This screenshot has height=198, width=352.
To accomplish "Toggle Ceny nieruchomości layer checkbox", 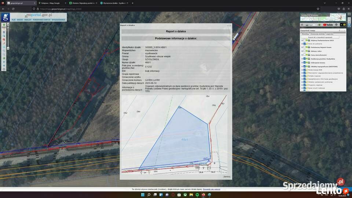I will coord(305,55).
